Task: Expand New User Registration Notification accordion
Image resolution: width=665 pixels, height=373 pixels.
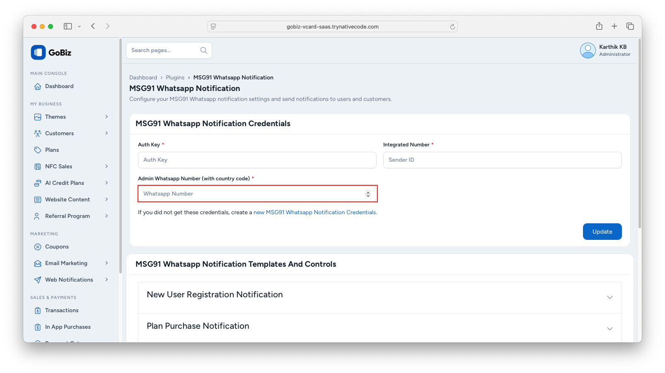Action: coord(380,297)
